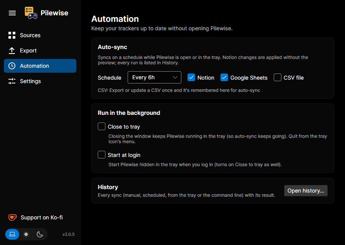Image resolution: width=345 pixels, height=245 pixels.
Task: Click the Open history... button
Action: pyautogui.click(x=306, y=191)
